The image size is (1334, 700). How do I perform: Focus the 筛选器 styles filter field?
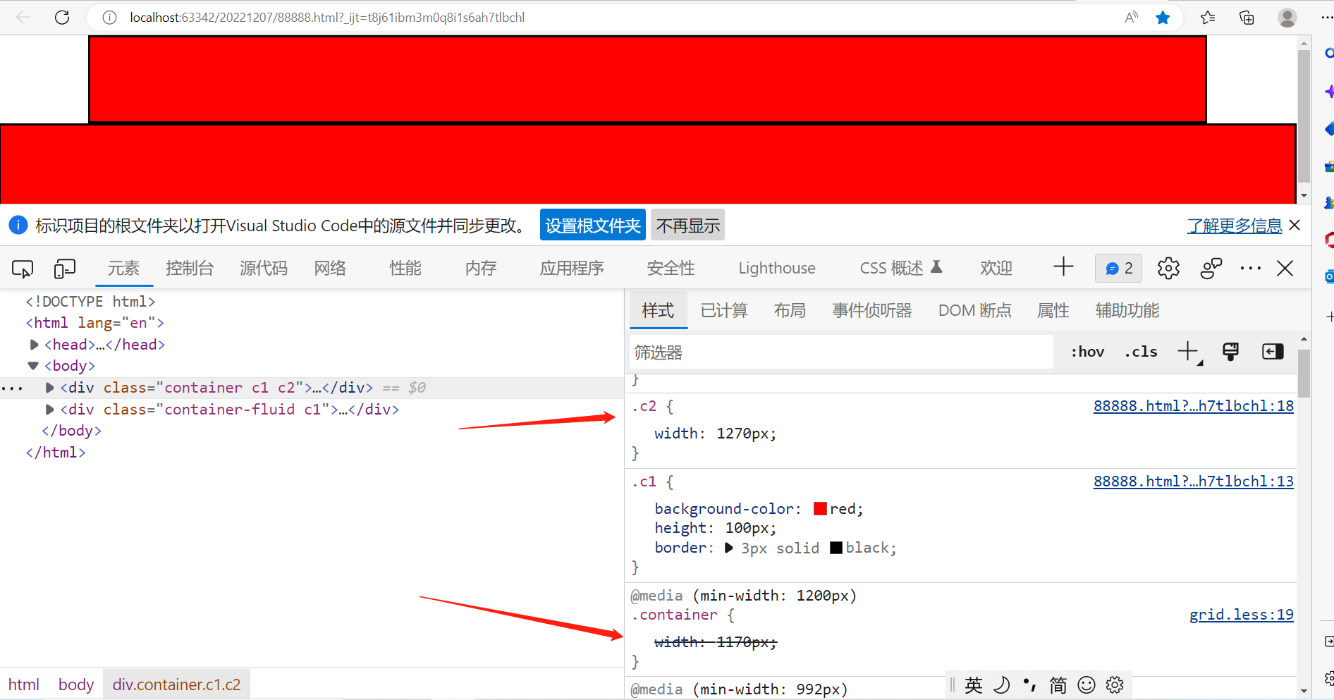click(x=841, y=352)
